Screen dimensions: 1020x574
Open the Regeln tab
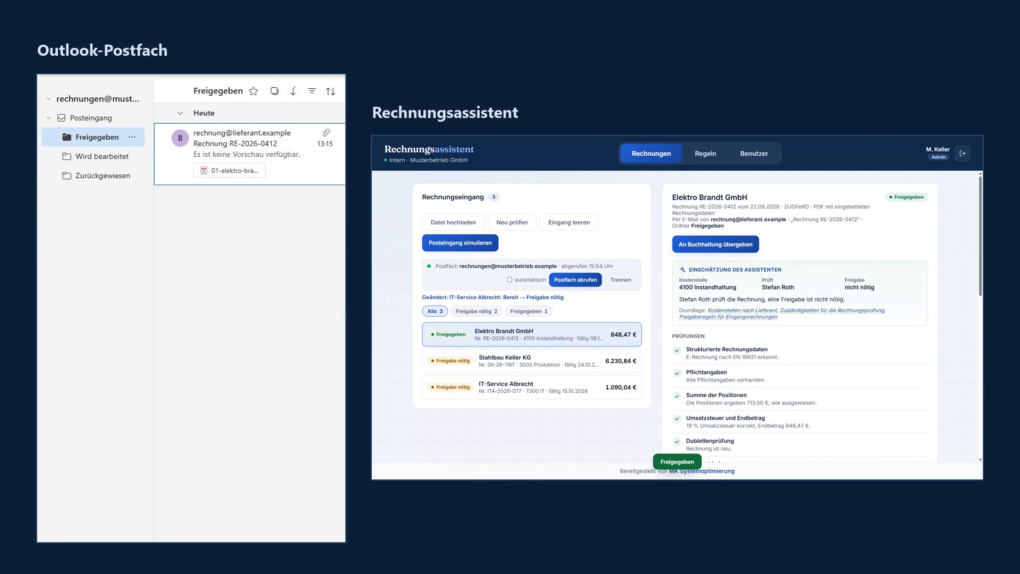point(705,154)
